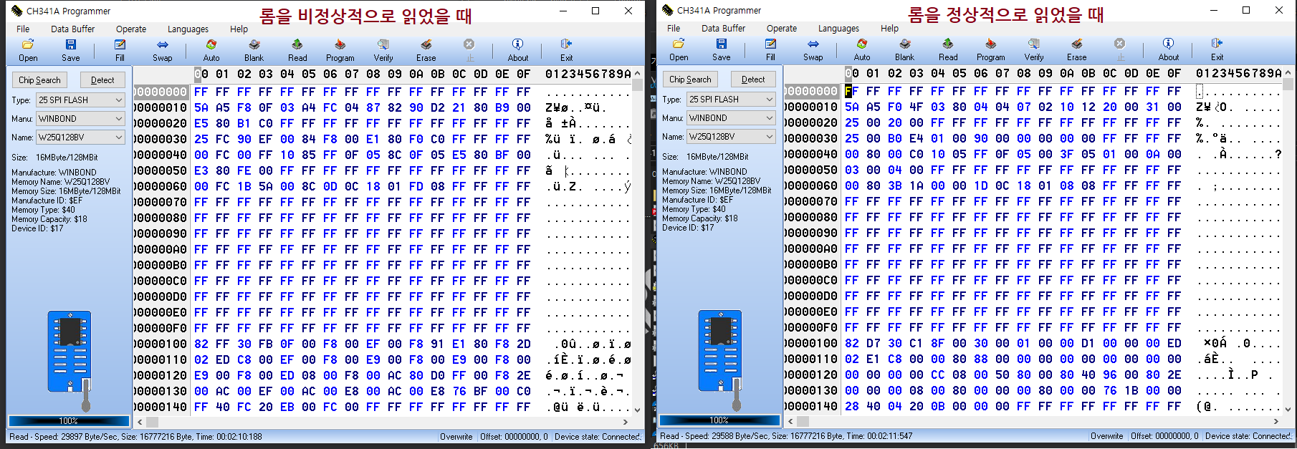Click Detect button in left window
Screen dimensions: 1297x449
point(102,80)
